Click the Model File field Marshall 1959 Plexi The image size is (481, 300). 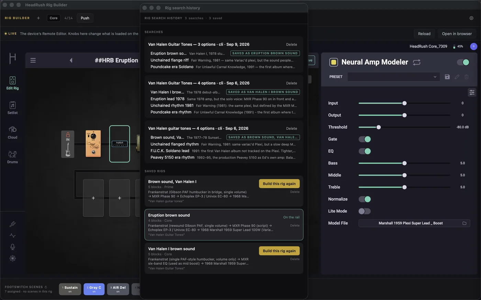pyautogui.click(x=414, y=223)
